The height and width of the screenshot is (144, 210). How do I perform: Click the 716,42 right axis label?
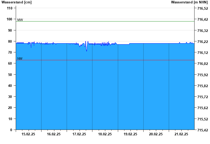point(203,19)
